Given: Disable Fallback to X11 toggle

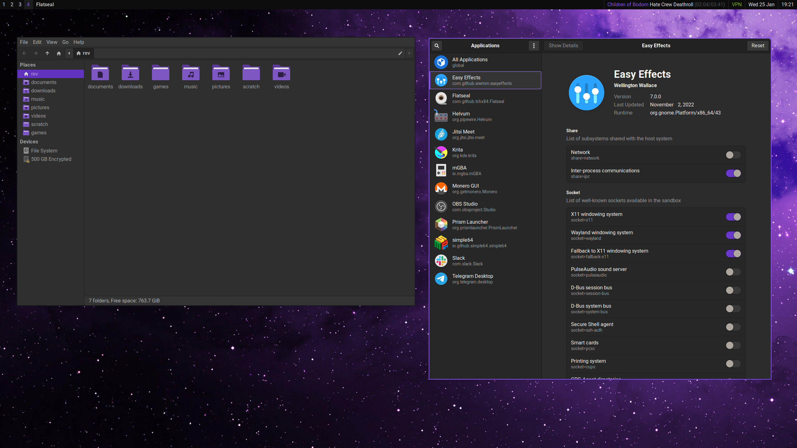Looking at the screenshot, I should [x=733, y=254].
